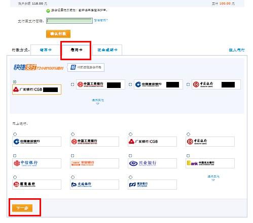Expand more online banking bank options
Image resolution: width=253 pixels, height=223 pixels.
point(213,178)
